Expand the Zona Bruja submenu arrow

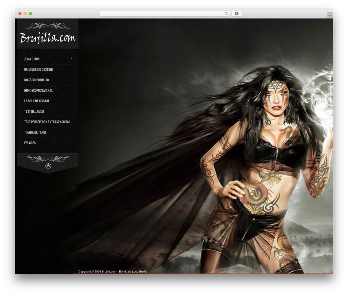pyautogui.click(x=71, y=59)
